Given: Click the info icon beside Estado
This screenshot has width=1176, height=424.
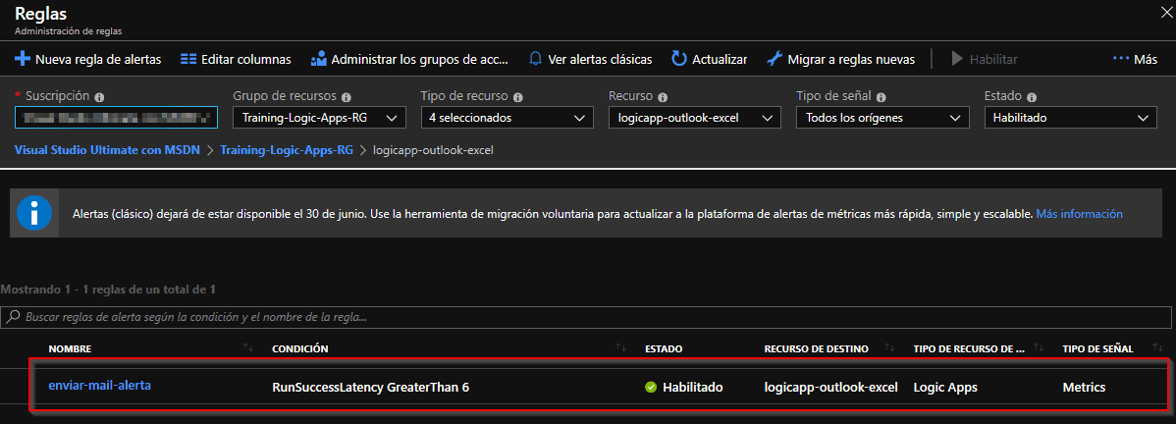Looking at the screenshot, I should tap(1033, 97).
